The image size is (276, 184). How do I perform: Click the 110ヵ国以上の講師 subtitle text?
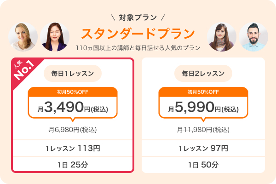click(138, 48)
